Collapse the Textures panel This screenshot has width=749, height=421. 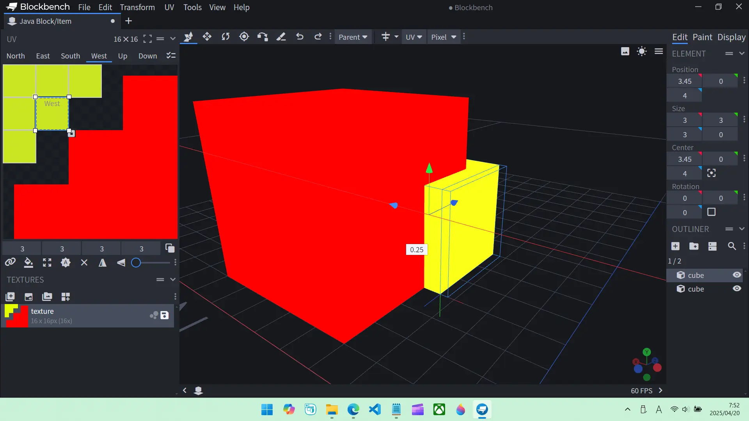(173, 279)
